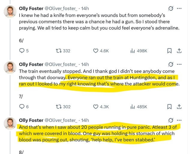The width and height of the screenshot is (195, 154).
Task: Open @Oliver_foster_ handle on second tweet
Action: [62, 64]
